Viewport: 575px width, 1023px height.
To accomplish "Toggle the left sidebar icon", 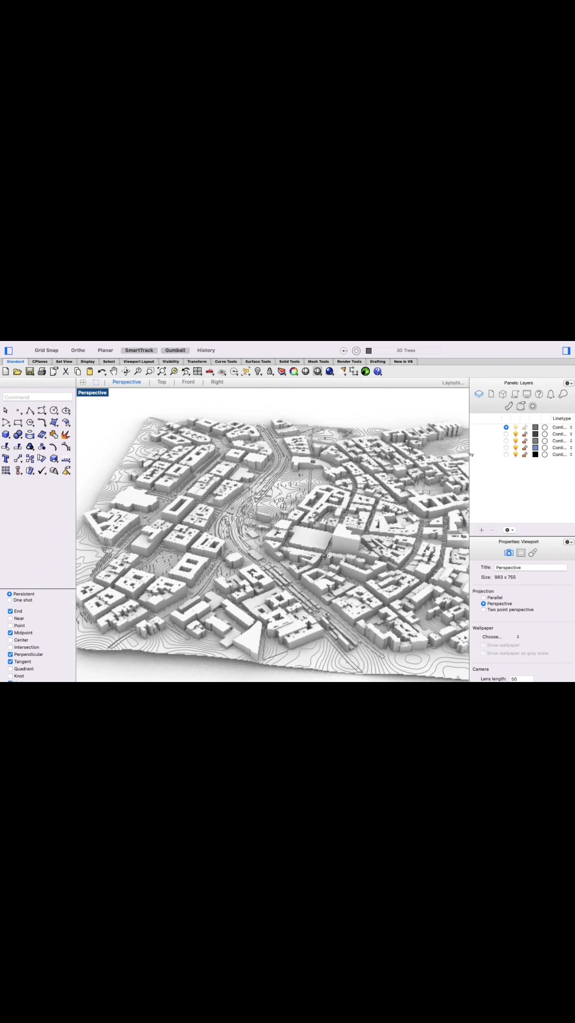I will (x=9, y=351).
